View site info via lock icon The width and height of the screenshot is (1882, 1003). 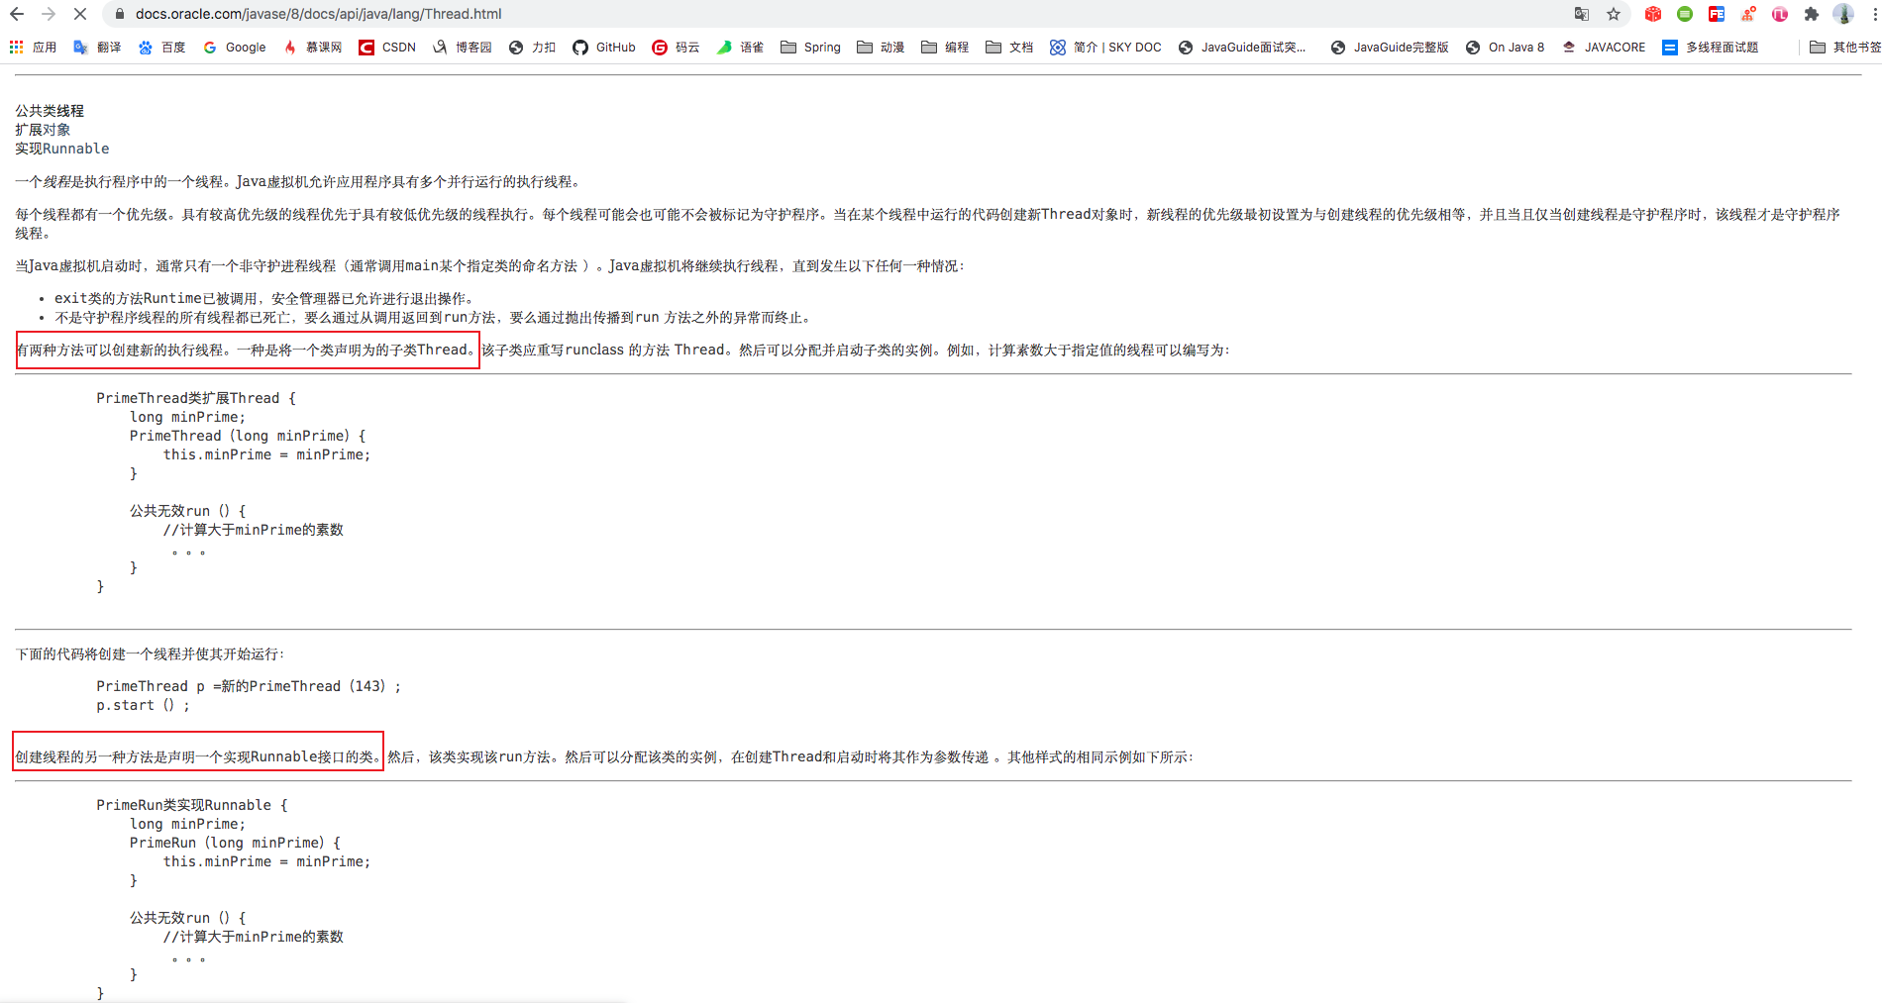tap(120, 14)
